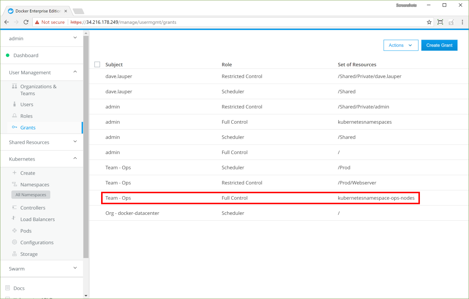
Task: Open Dashboard from the sidebar
Action: tap(26, 56)
